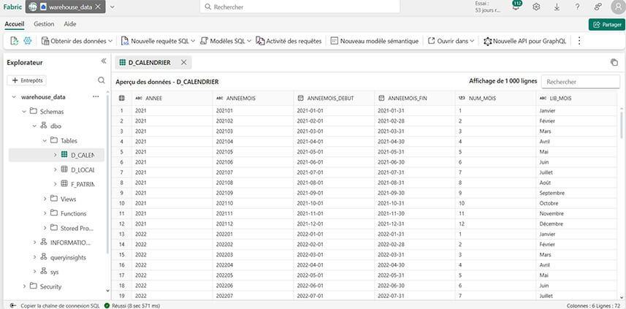Collapse the Tables folder node
The image size is (626, 309).
point(45,140)
